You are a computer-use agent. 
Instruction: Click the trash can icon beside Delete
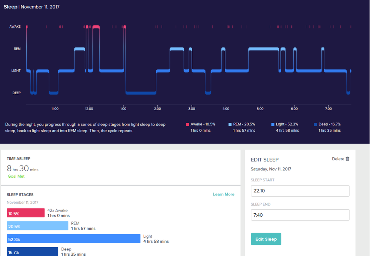[347, 159]
